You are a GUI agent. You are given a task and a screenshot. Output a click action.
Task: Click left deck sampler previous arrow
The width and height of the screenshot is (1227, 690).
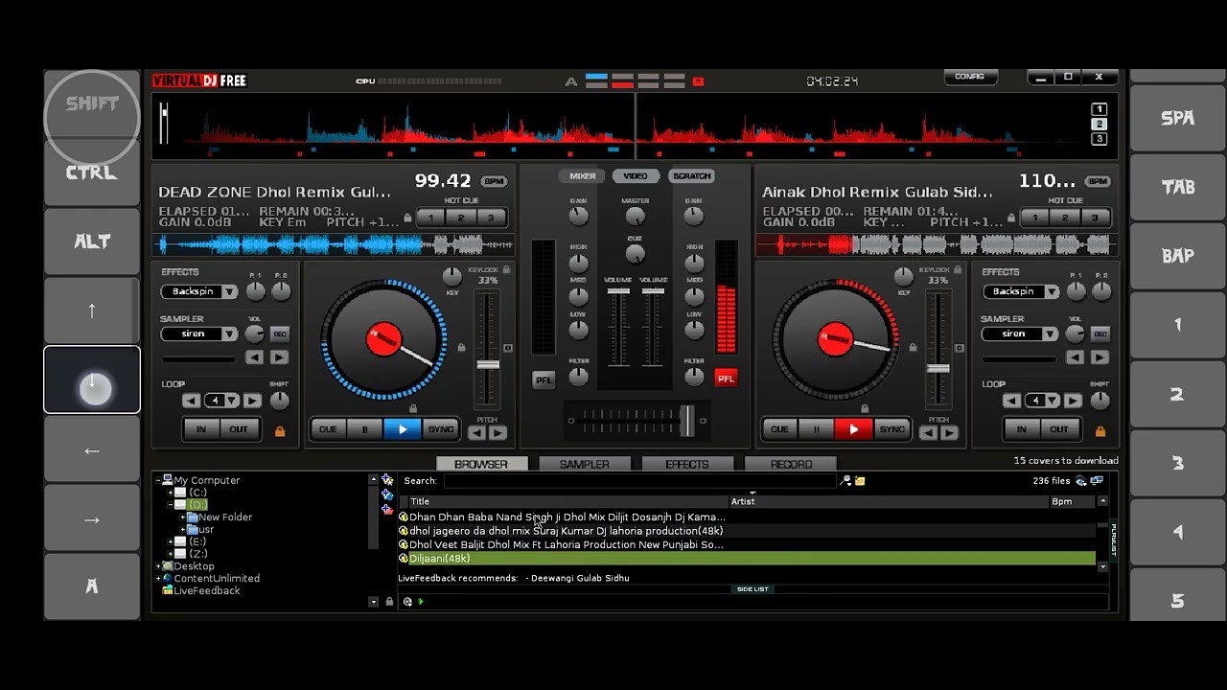click(x=255, y=357)
